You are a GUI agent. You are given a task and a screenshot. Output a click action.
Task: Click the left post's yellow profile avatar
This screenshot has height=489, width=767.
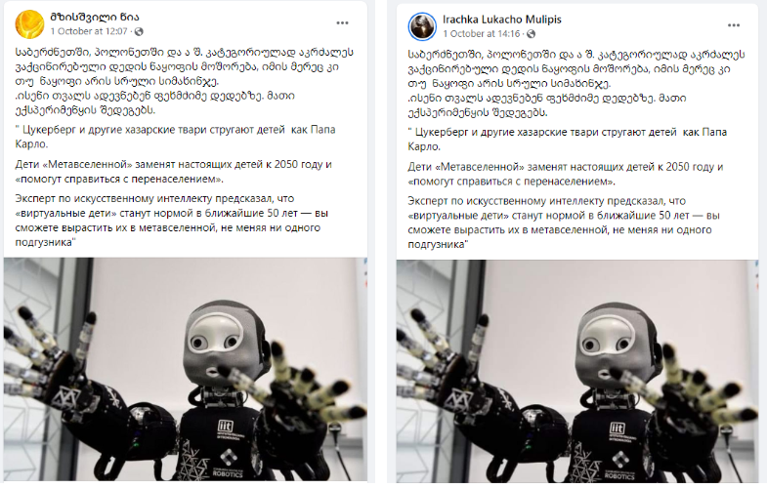click(29, 23)
